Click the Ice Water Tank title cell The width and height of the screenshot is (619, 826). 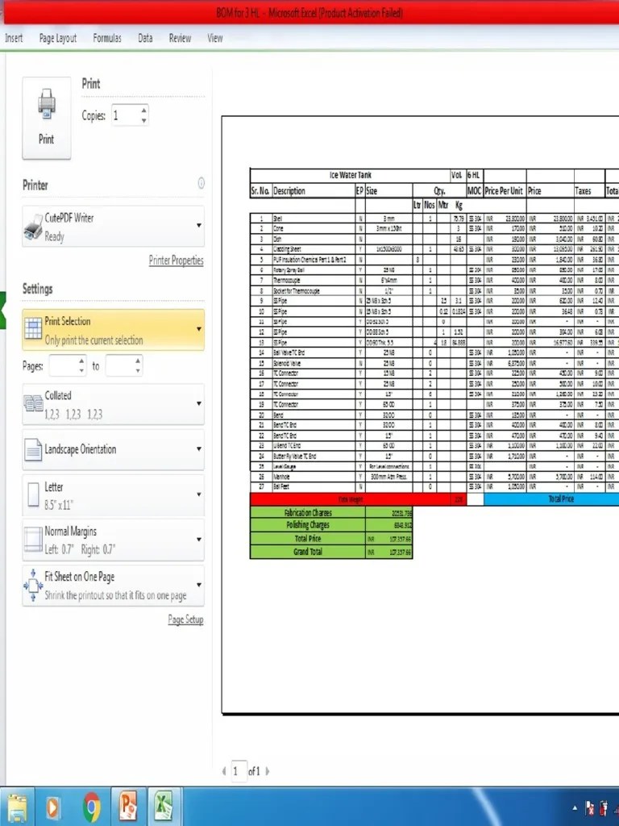point(350,175)
